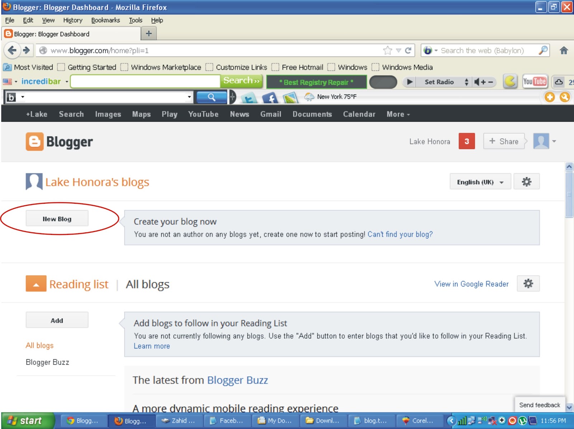Open the incredibar options dropdown

click(x=67, y=82)
